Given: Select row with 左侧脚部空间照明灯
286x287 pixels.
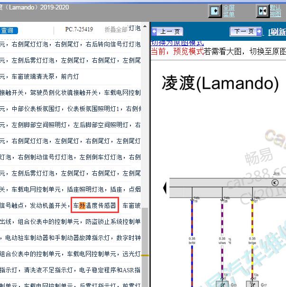Looking at the screenshot, I should click(x=70, y=125).
